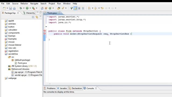172x97 pixels.
Task: Open the External Tools dropdown arrow
Action: (37, 8)
